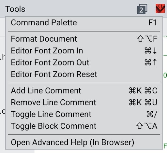
Task: Select Editor Font Zoom Out
Action: [84, 63]
